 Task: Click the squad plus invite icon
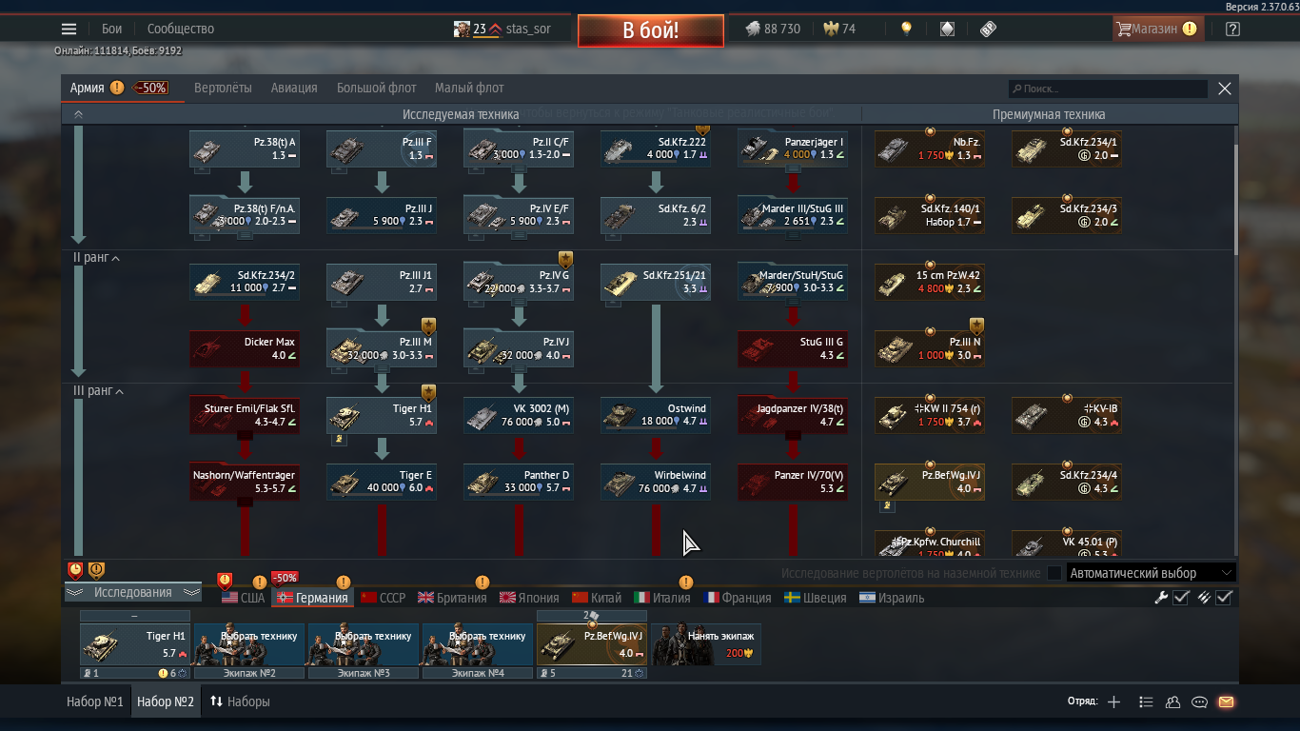[1114, 702]
